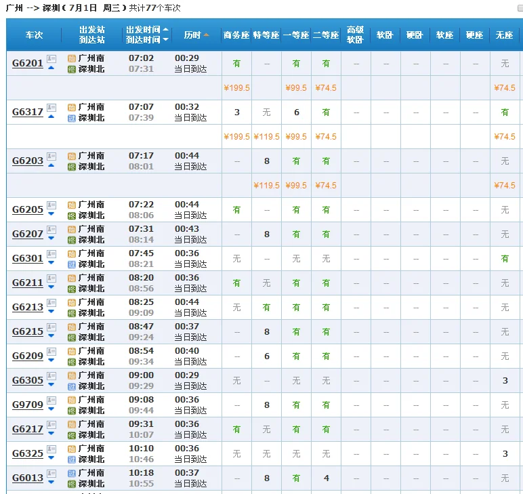523x494 pixels.
Task: Expand ticket prices for G6215
Action: click(51, 335)
